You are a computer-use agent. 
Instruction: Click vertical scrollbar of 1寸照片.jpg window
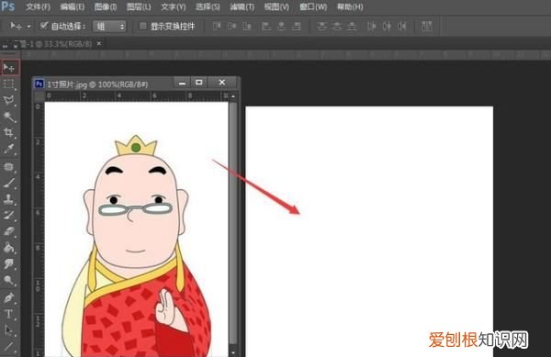coord(233,223)
